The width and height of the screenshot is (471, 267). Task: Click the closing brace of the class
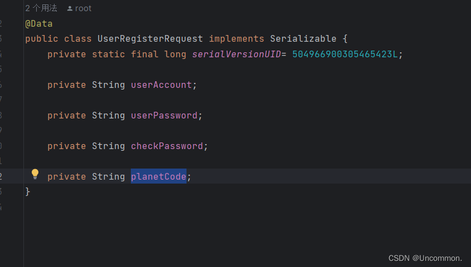pos(28,191)
